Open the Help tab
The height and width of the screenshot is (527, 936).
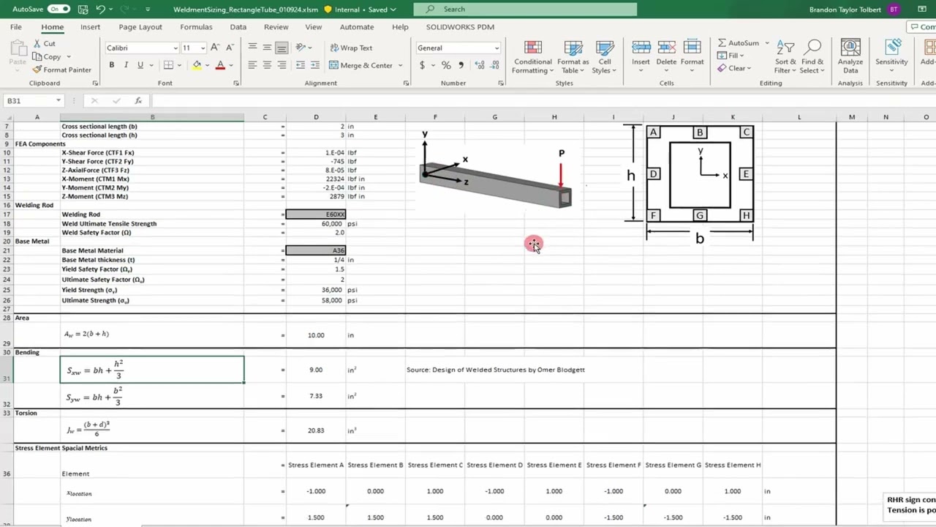click(400, 27)
